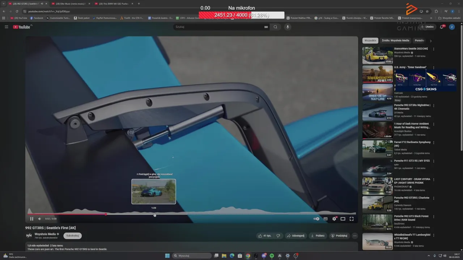Viewport: 463px width, 260px height.
Task: Open options for Ferrari F12 Berlinetta Symphony
Action: point(434,143)
